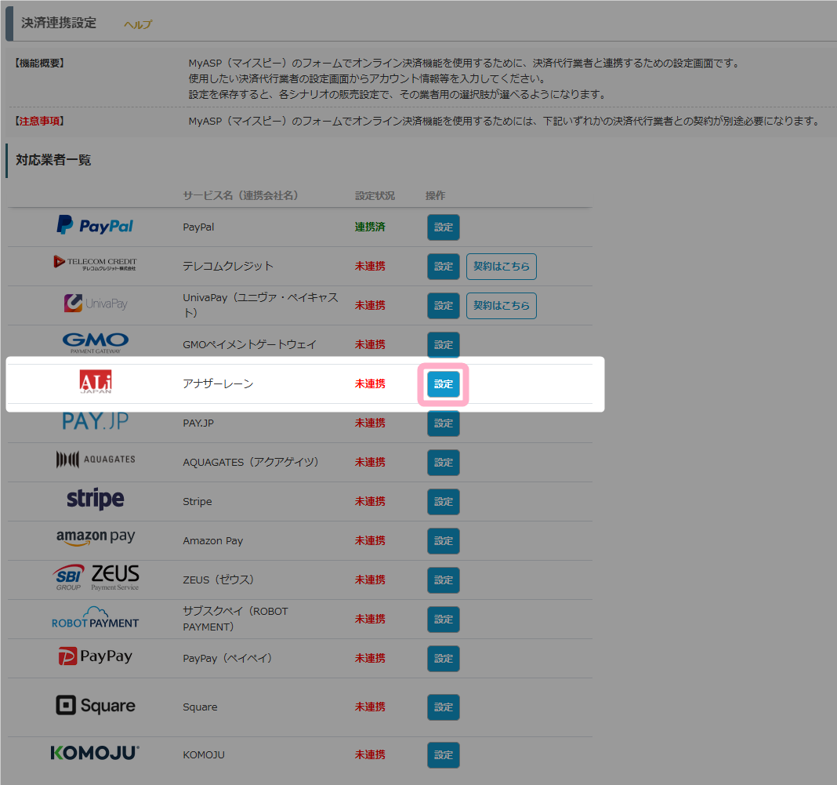Click the Amazon Pay logo

95,538
